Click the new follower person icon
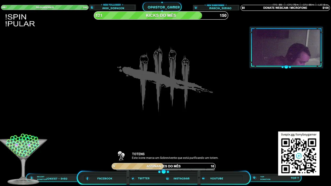 coord(92,7)
